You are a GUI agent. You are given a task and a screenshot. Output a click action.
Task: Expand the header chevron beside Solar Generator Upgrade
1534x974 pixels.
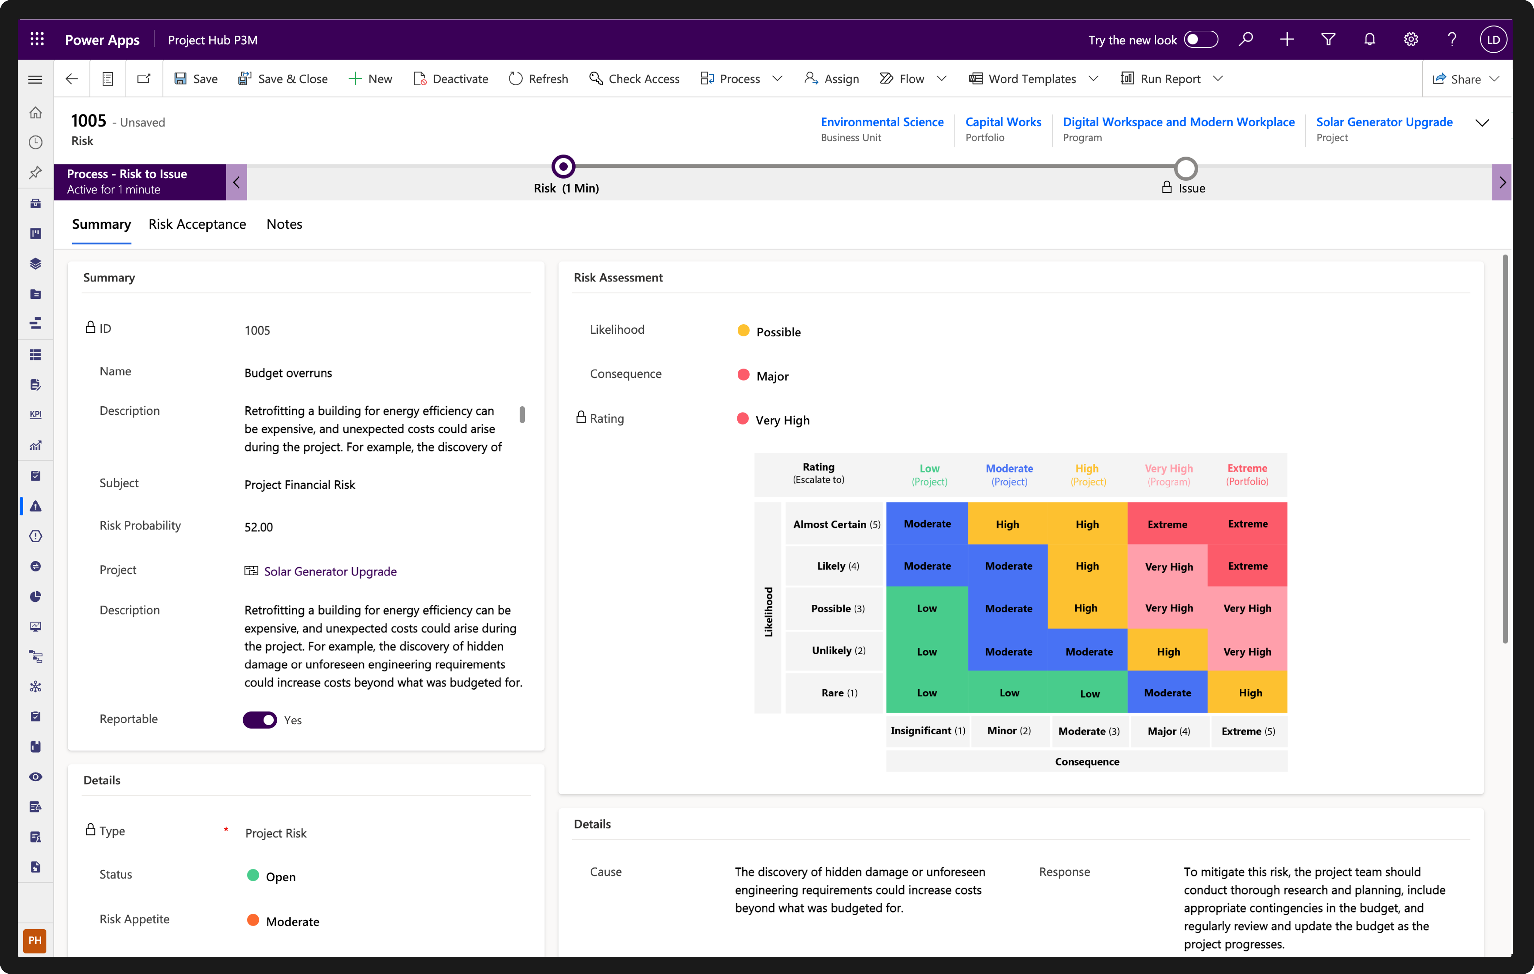point(1482,123)
